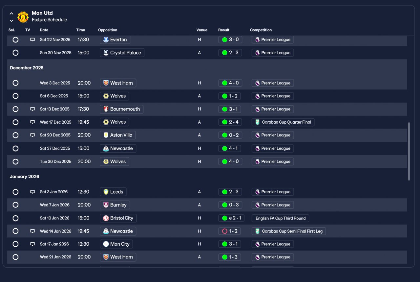The height and width of the screenshot is (282, 420).
Task: Open the 1 - 2 loss result versus Newcastle
Action: pos(230,231)
